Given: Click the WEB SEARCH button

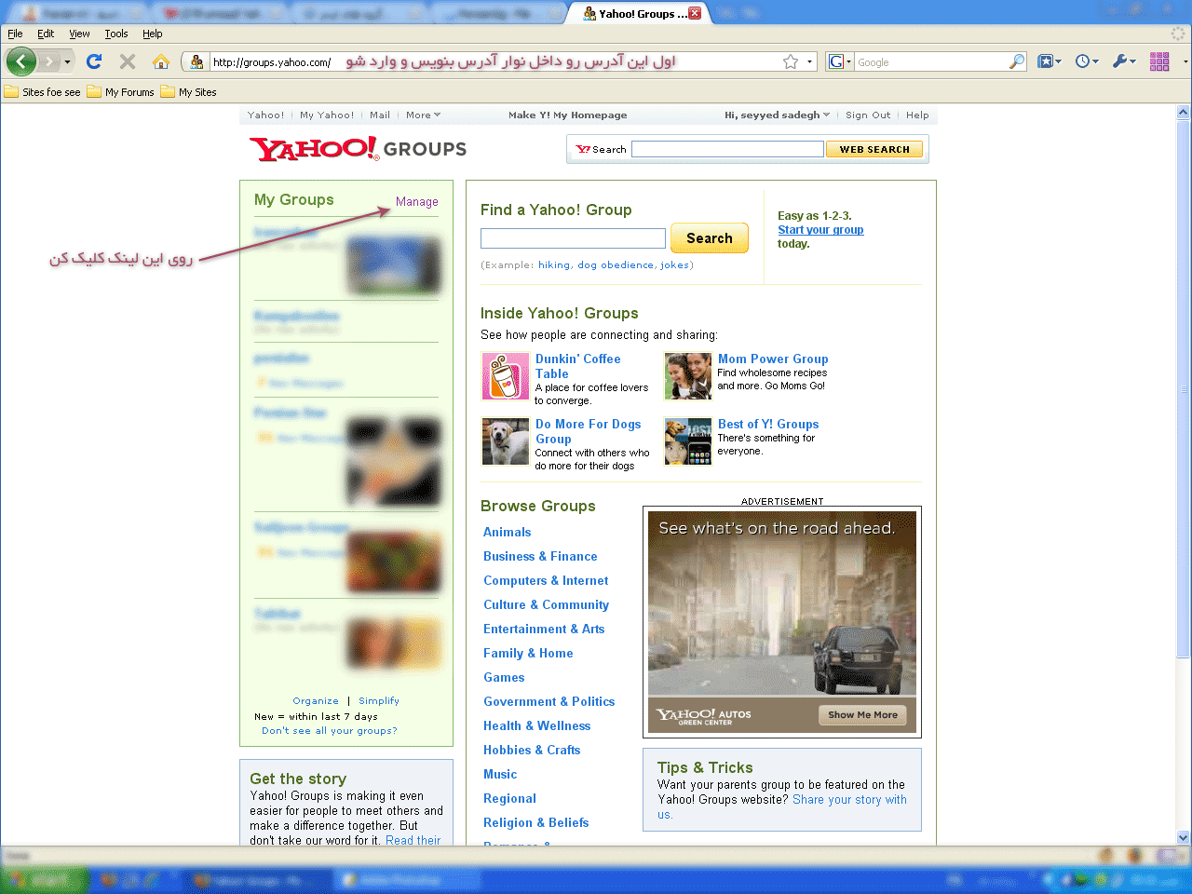Looking at the screenshot, I should pyautogui.click(x=874, y=149).
